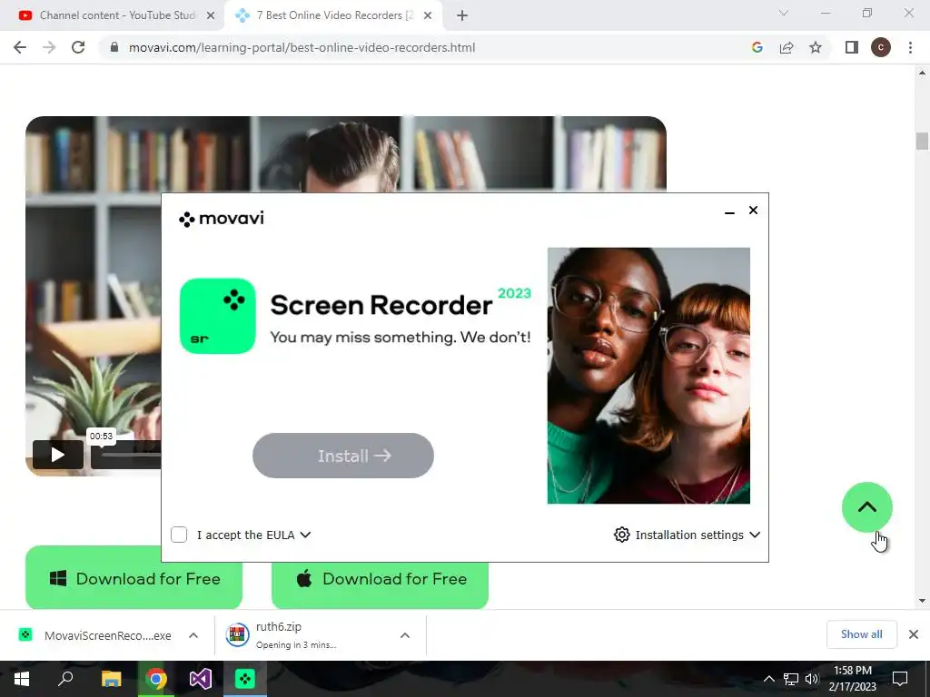The image size is (930, 697).
Task: Open taskbar search
Action: click(x=65, y=679)
